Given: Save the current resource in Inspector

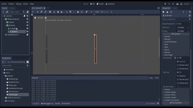Looking at the screenshot, I should pyautogui.click(x=171, y=12).
